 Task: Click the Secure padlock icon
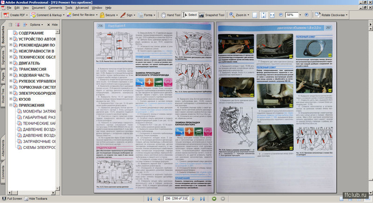coord(102,15)
